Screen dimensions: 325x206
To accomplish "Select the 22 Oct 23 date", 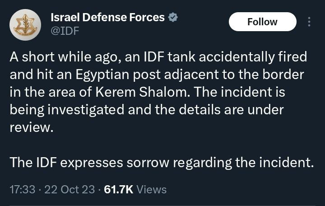I will [70, 189].
